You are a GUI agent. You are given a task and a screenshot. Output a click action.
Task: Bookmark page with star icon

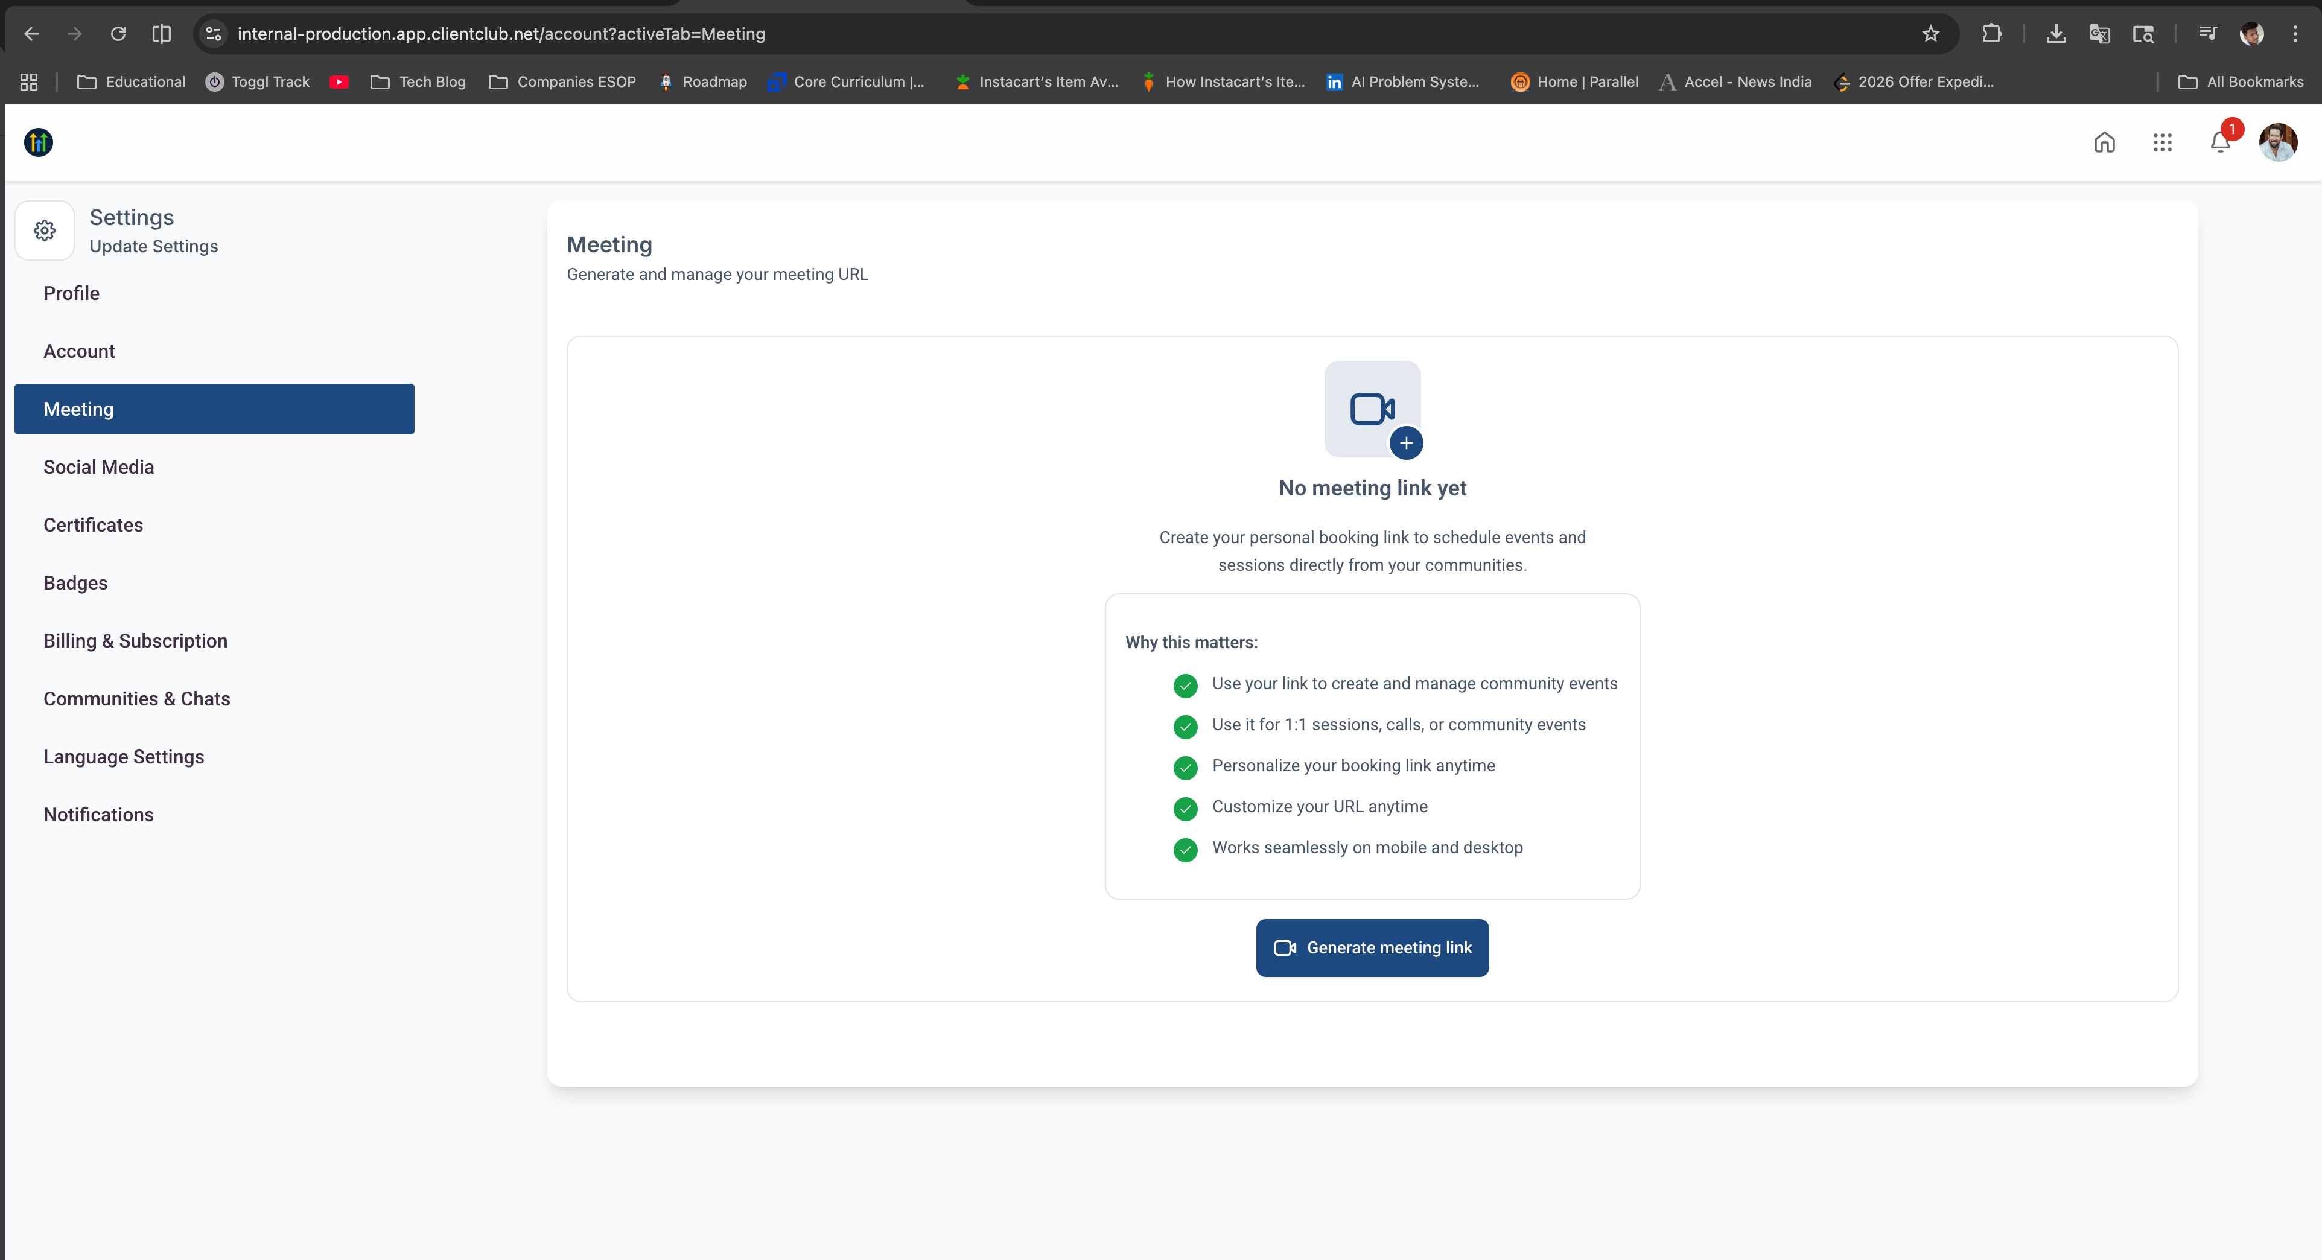tap(1931, 34)
